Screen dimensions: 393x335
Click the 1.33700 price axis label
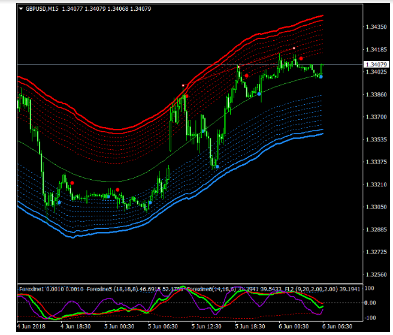(x=376, y=117)
